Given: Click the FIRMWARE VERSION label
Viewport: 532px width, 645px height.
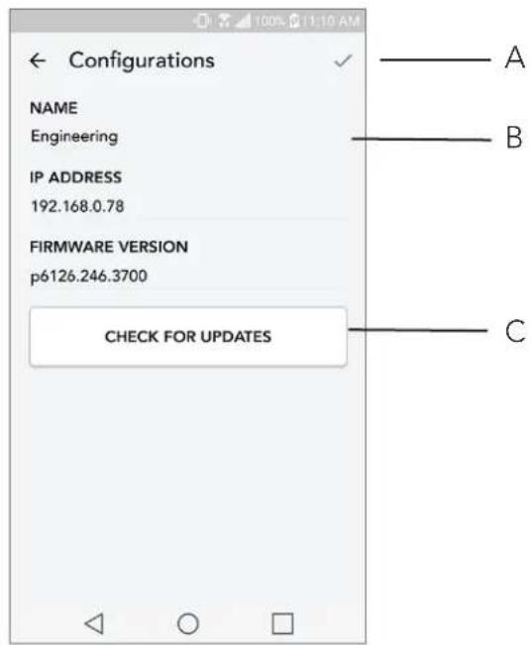Looking at the screenshot, I should [x=109, y=248].
